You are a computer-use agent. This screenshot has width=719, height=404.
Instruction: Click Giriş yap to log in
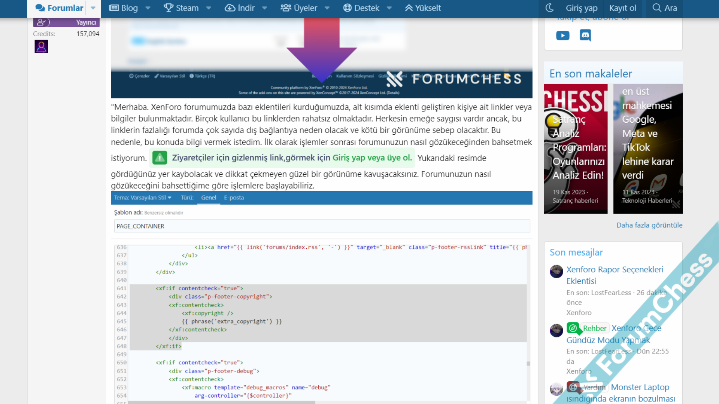(582, 8)
